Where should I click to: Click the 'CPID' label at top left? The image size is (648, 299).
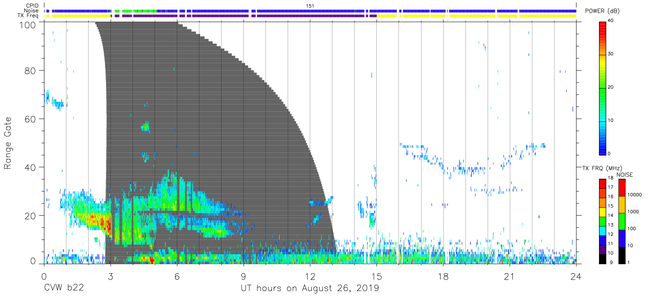tap(33, 5)
